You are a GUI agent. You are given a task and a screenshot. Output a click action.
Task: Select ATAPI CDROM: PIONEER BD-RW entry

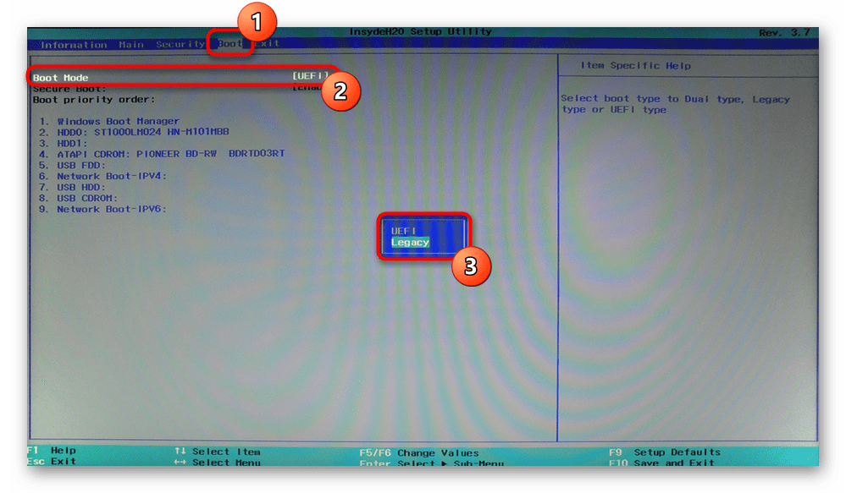(x=162, y=154)
